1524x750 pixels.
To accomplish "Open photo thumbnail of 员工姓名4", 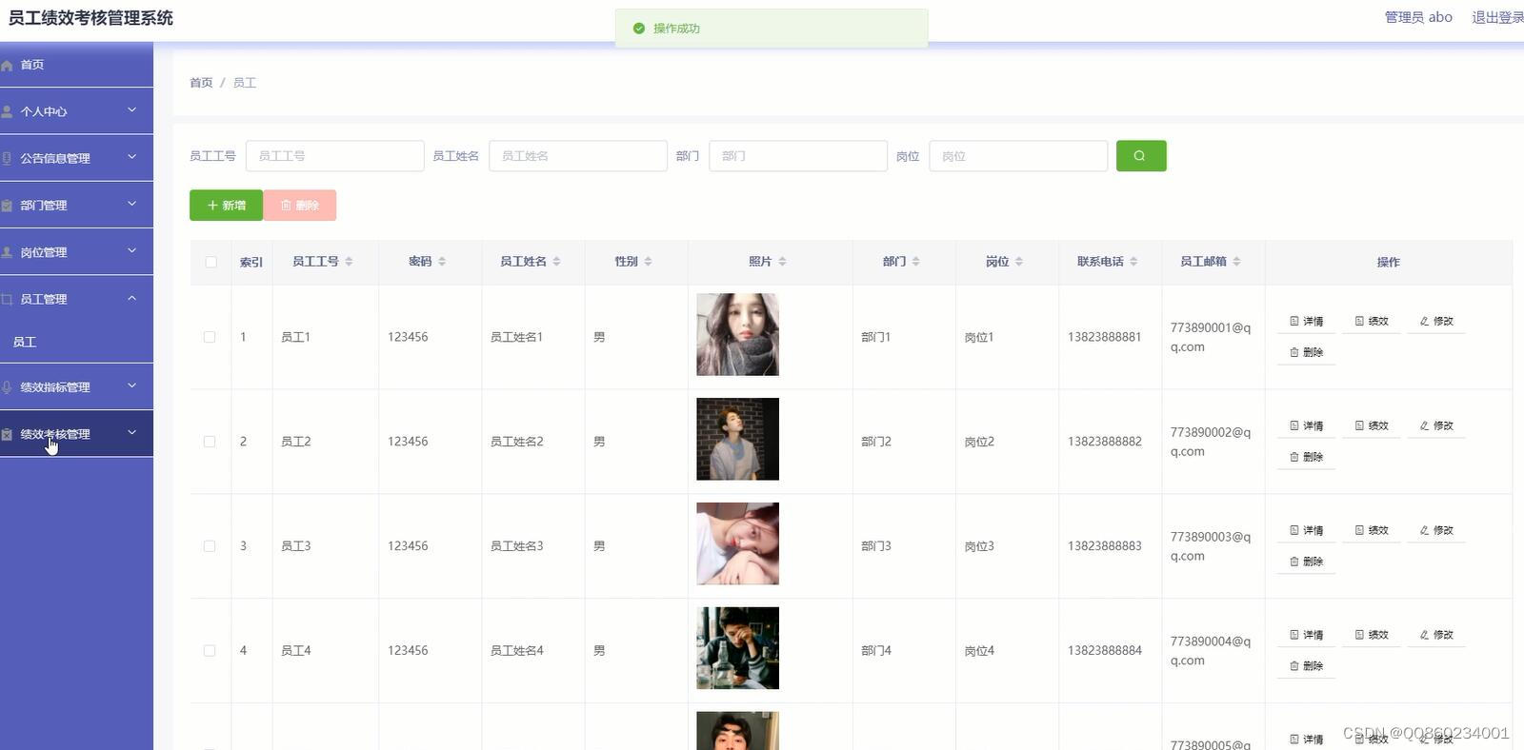I will pos(737,648).
